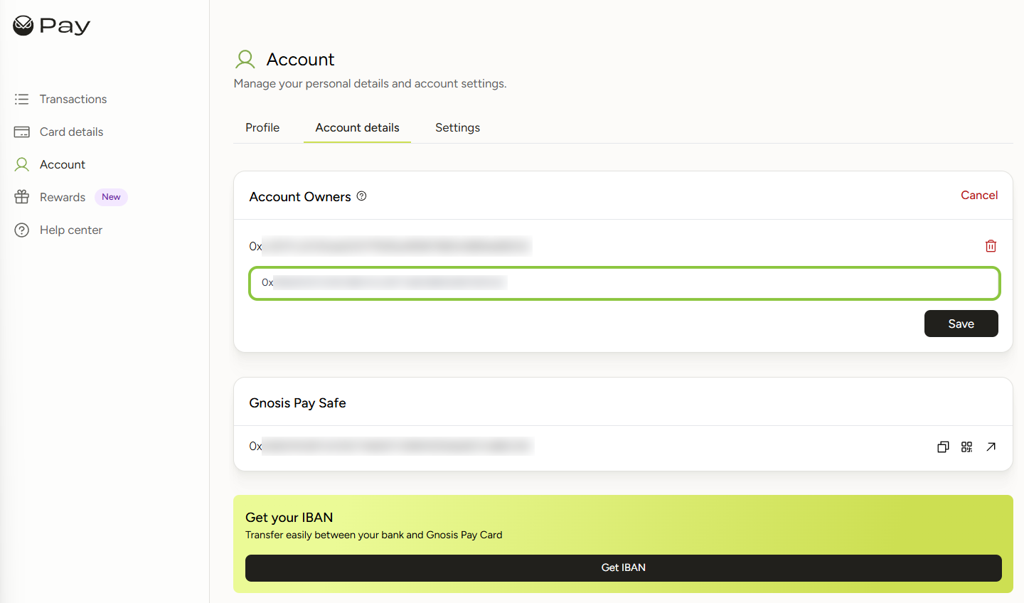Click the Transactions list icon in sidebar
Screen dimensions: 1024x603
click(22, 99)
